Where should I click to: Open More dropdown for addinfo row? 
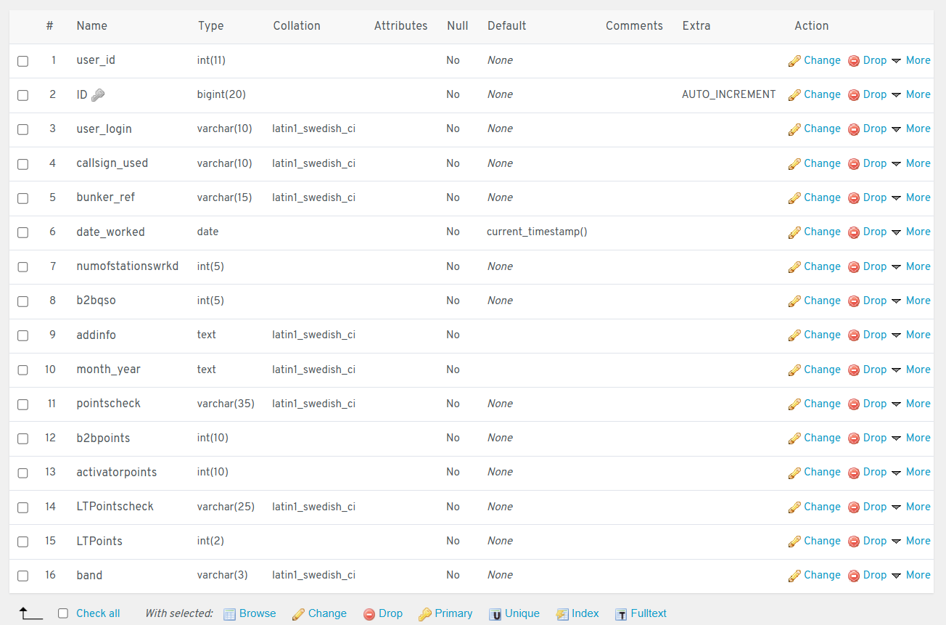pyautogui.click(x=910, y=335)
